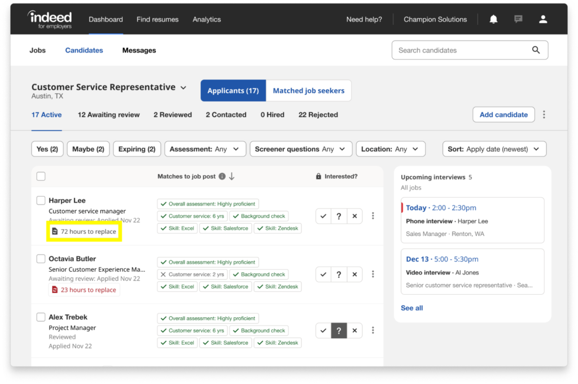Click the Add candidate button

[503, 114]
